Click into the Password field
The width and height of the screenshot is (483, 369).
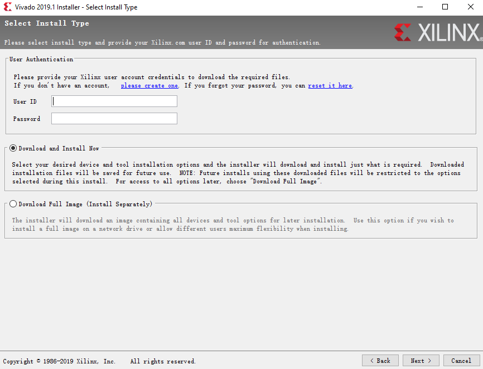[114, 119]
